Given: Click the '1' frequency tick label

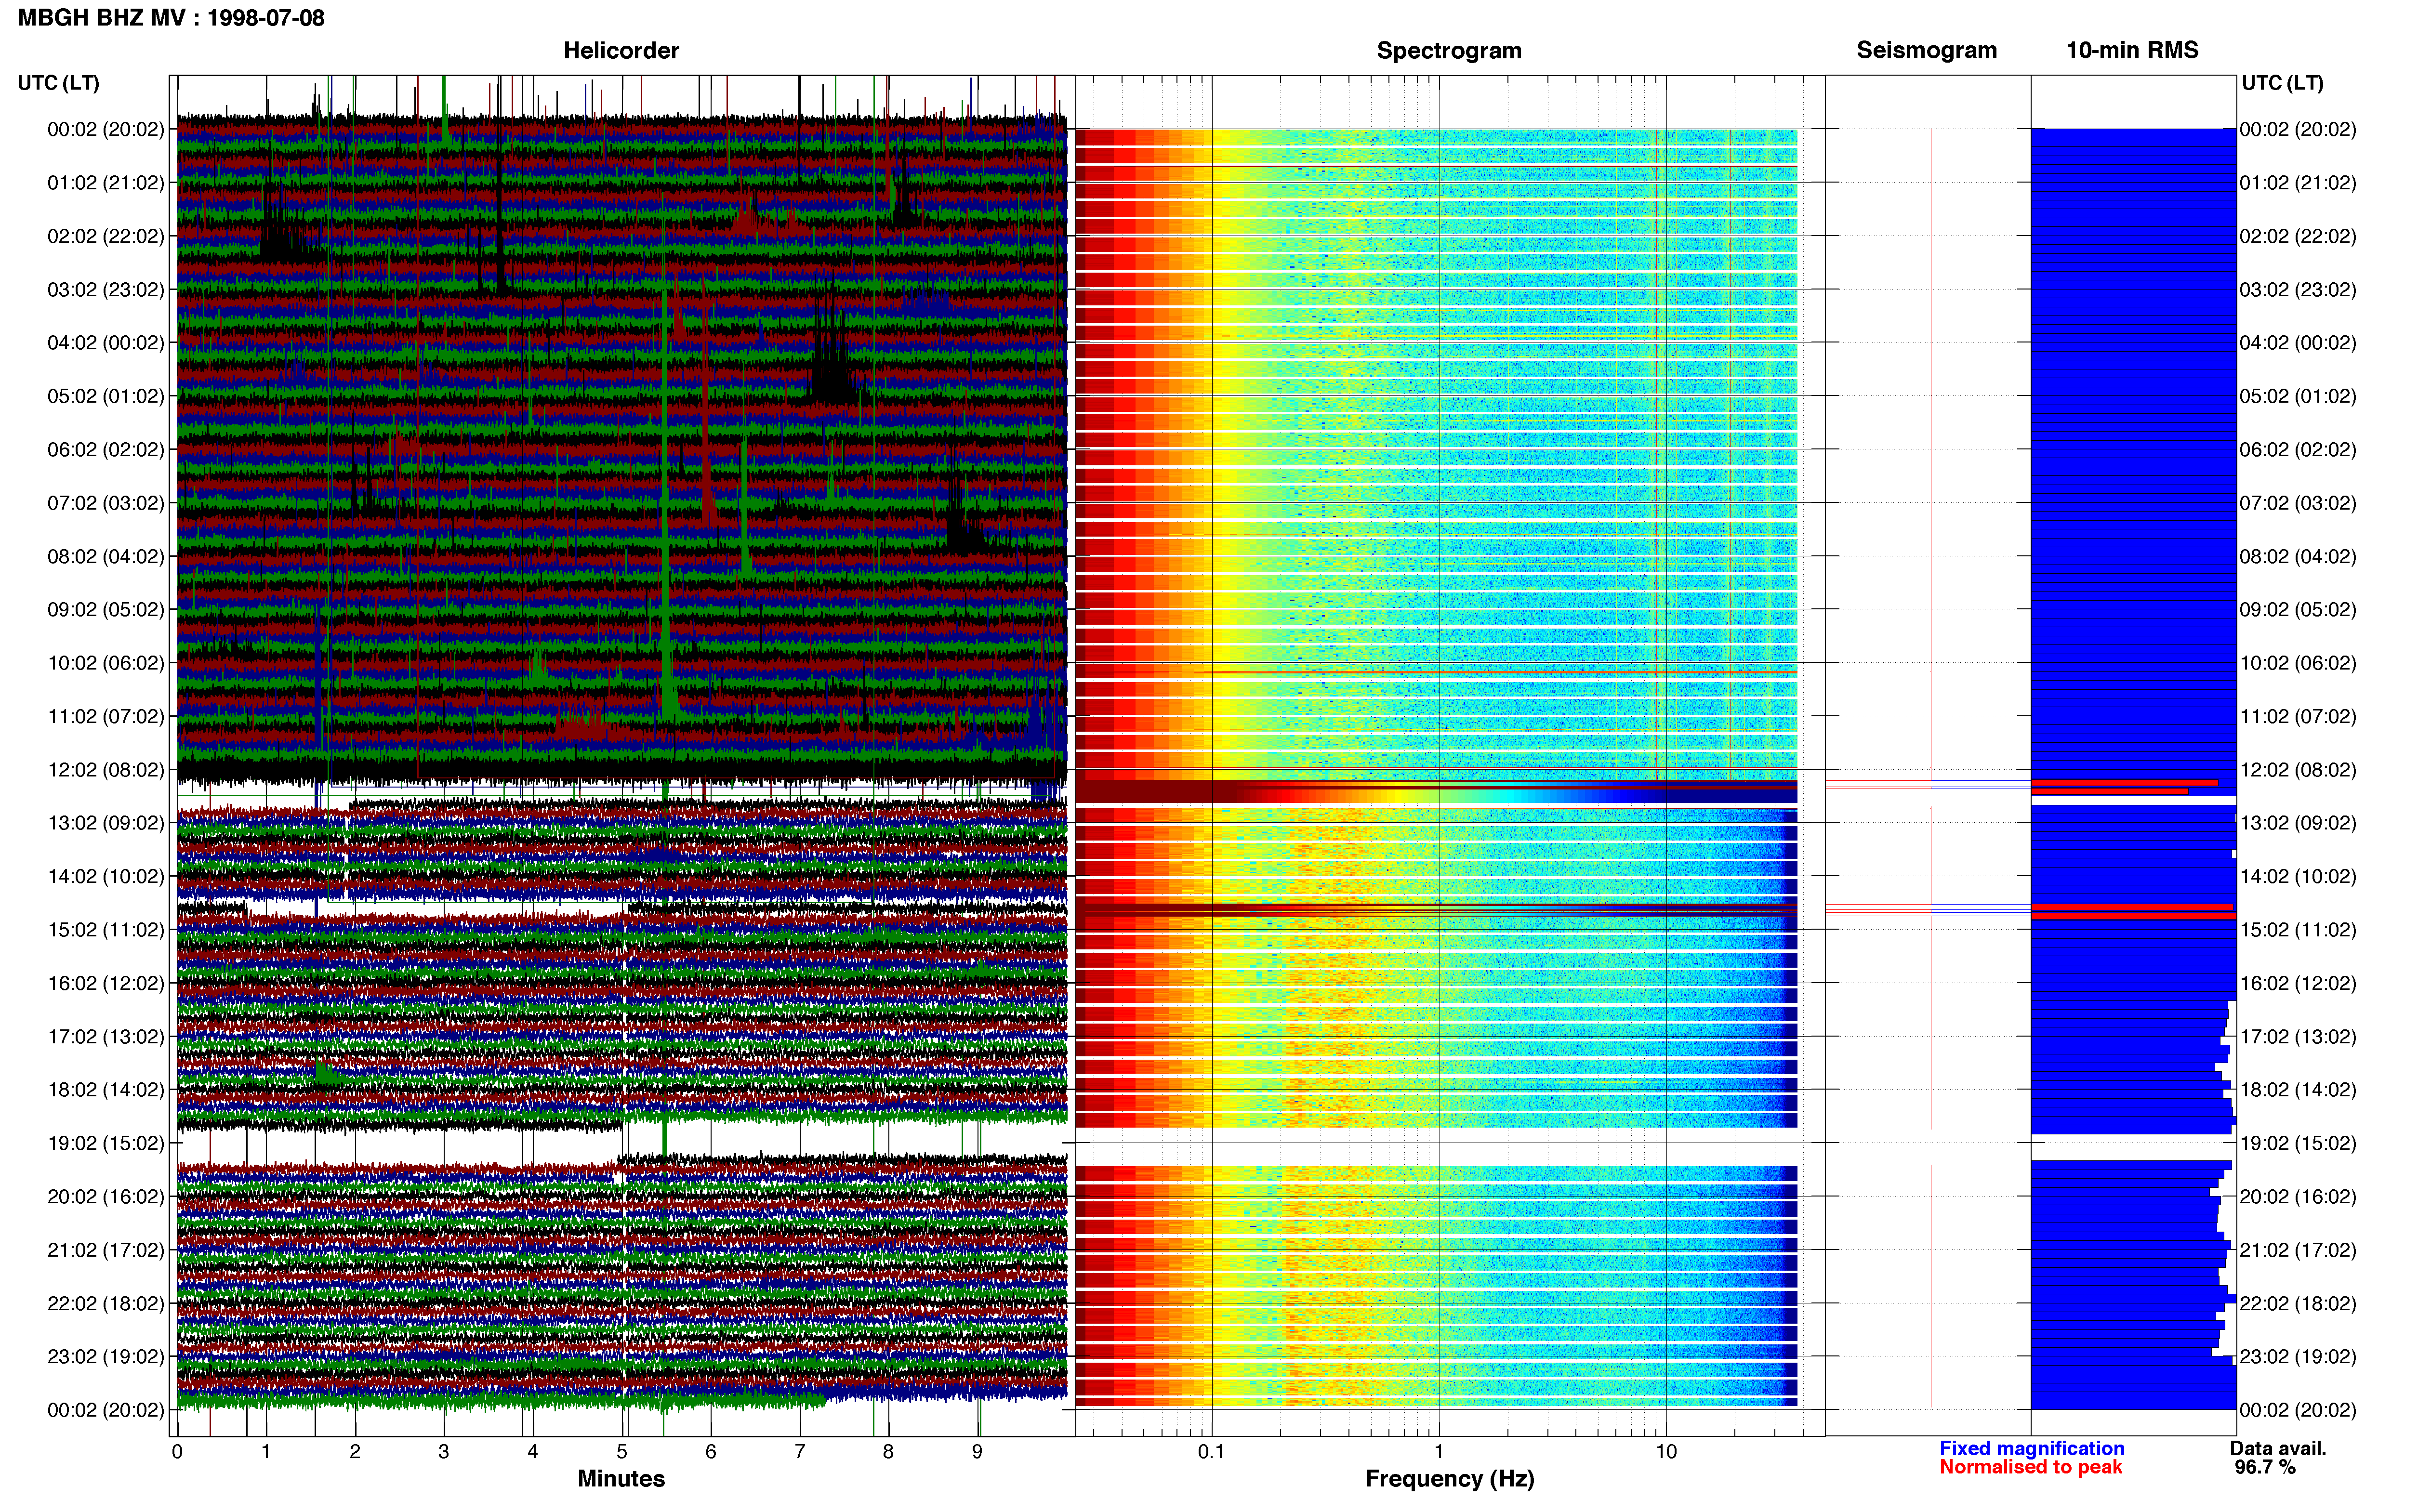Looking at the screenshot, I should tap(1439, 1451).
